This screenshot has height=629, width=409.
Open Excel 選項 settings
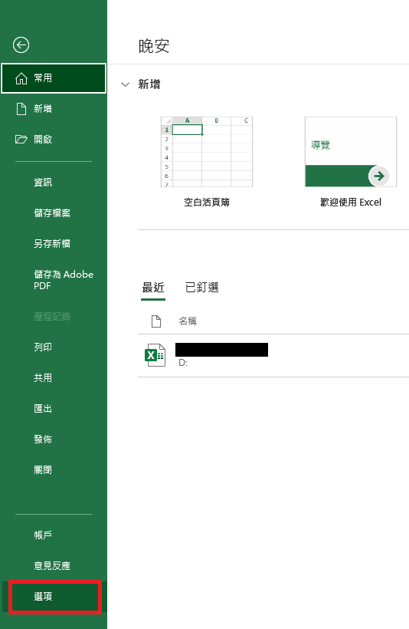point(55,597)
